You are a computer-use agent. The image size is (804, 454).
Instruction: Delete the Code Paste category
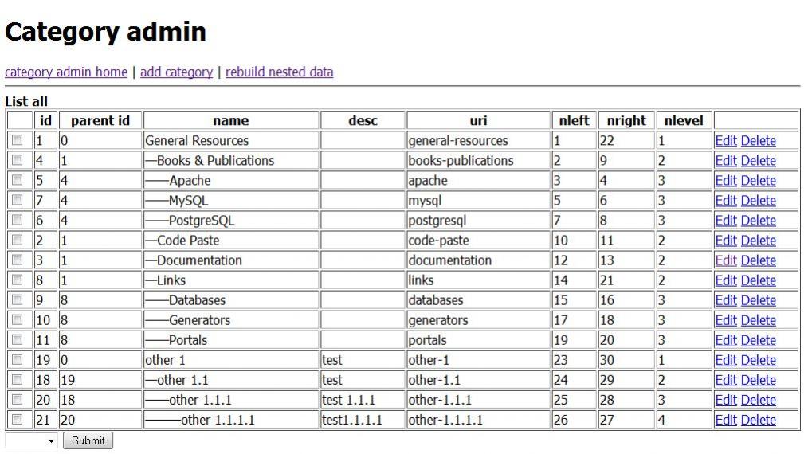(758, 241)
